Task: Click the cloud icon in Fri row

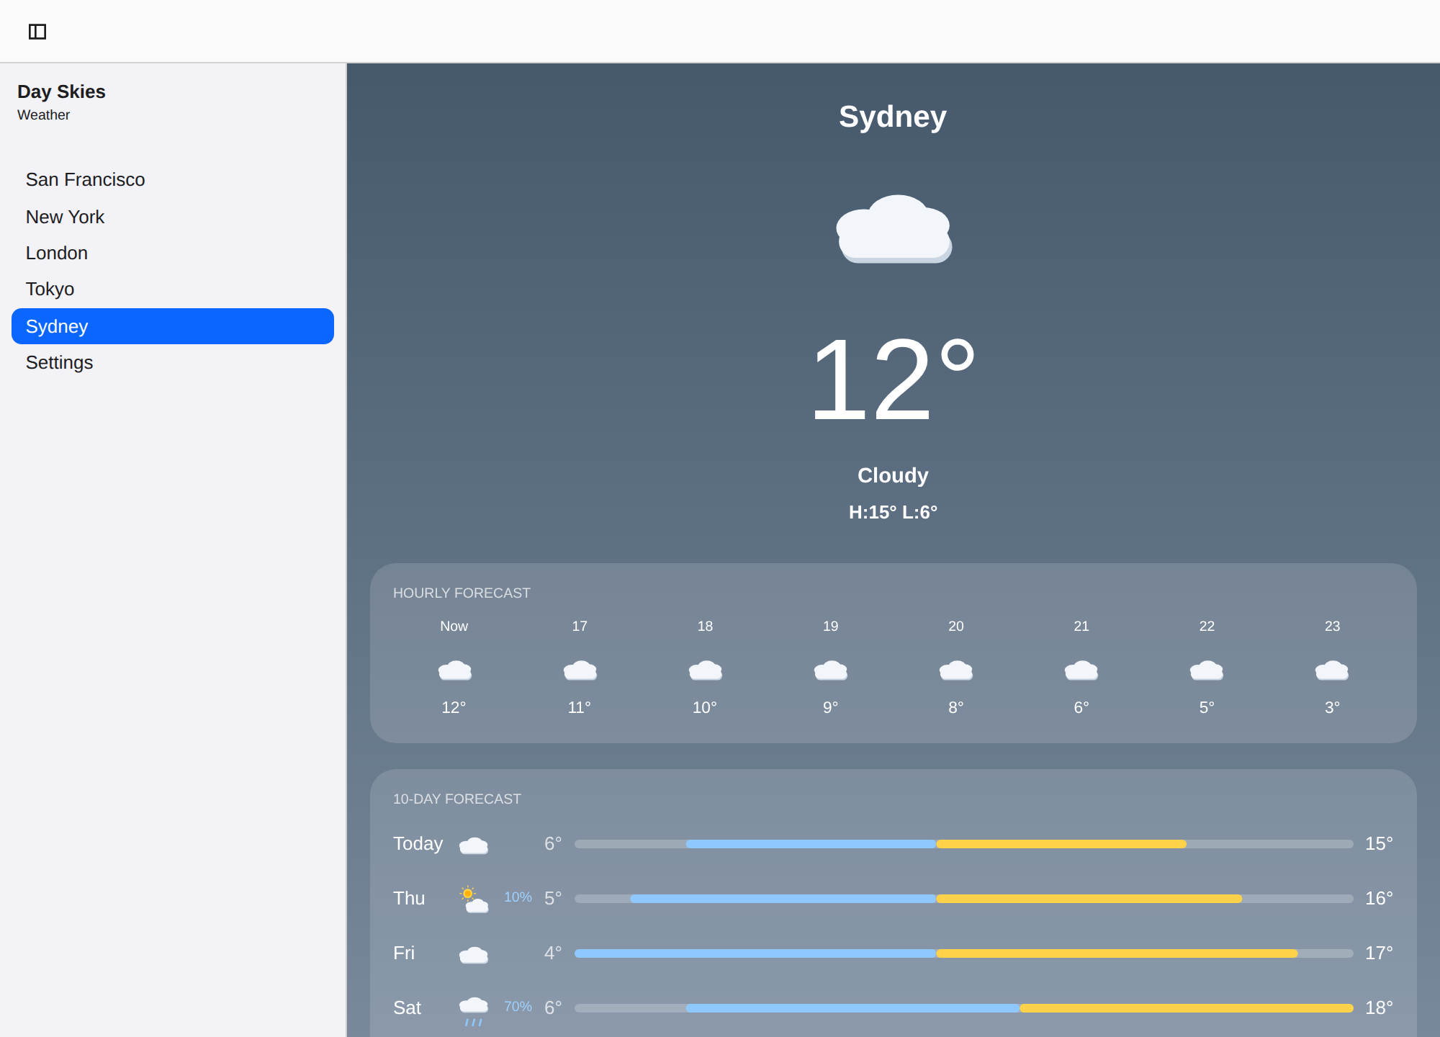Action: pos(474,955)
